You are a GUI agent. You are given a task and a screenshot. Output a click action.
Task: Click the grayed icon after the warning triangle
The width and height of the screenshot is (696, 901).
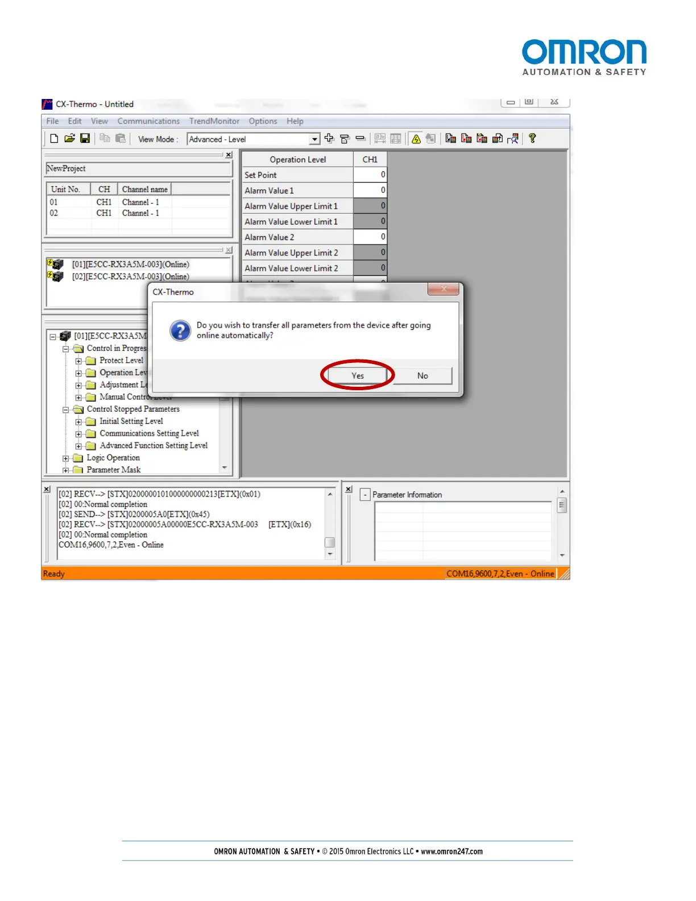click(430, 139)
